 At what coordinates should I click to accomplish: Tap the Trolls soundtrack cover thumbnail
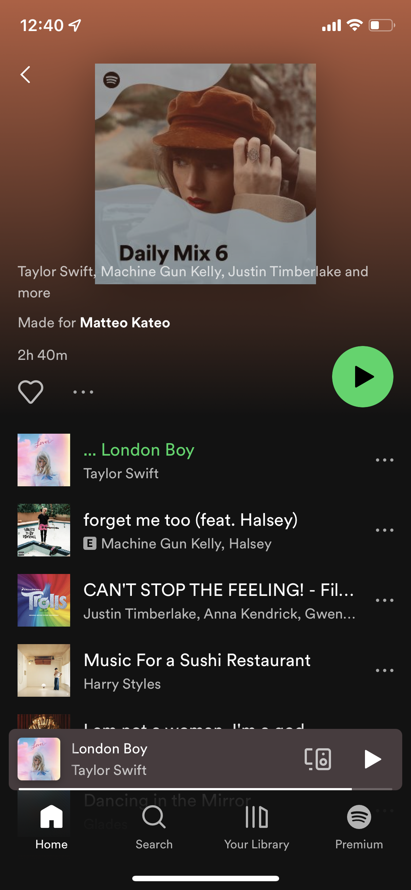[x=44, y=600]
